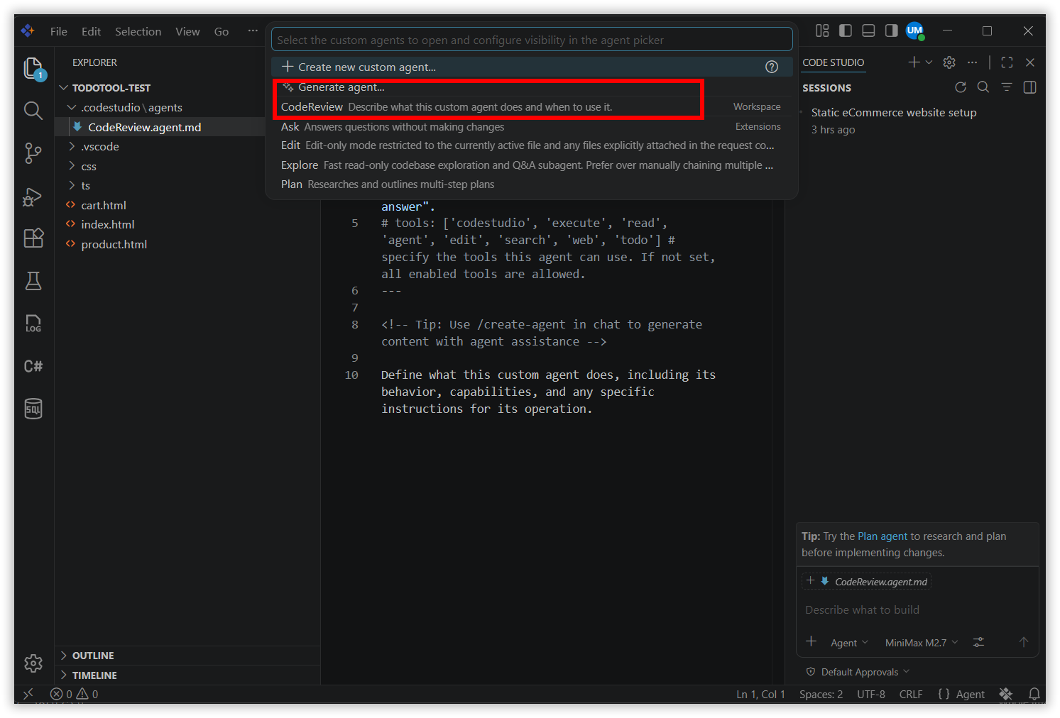Open the errors and warnings status entry
This screenshot has height=718, width=1060.
coord(75,694)
